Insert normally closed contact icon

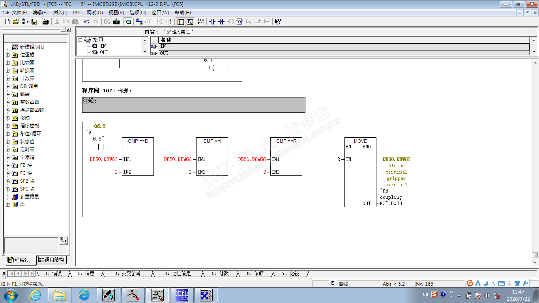221,22
